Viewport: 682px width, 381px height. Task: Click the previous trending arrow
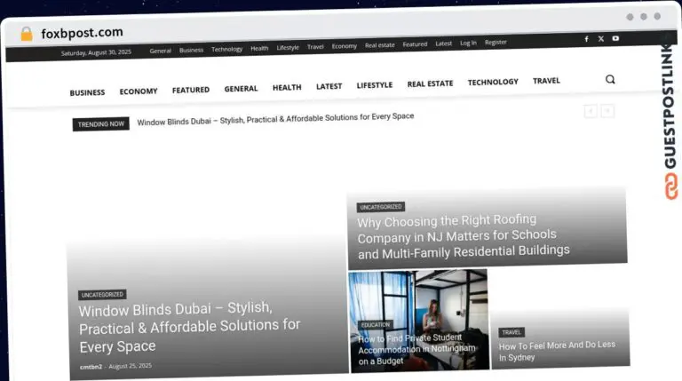[591, 111]
